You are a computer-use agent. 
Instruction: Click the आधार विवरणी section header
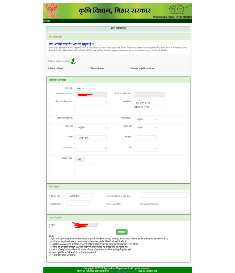point(118,218)
